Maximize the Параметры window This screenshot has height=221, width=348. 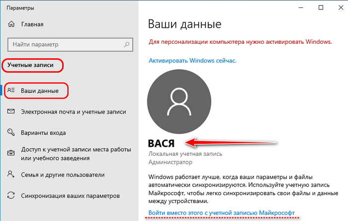[321, 7]
